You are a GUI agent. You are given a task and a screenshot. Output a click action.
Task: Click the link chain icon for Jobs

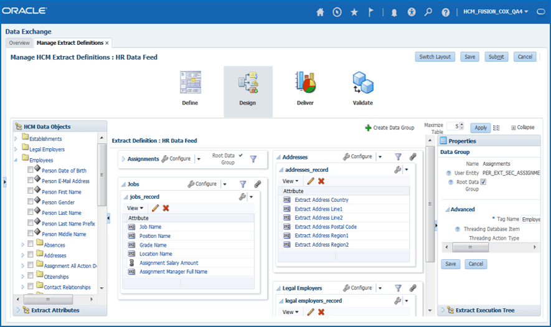point(258,184)
